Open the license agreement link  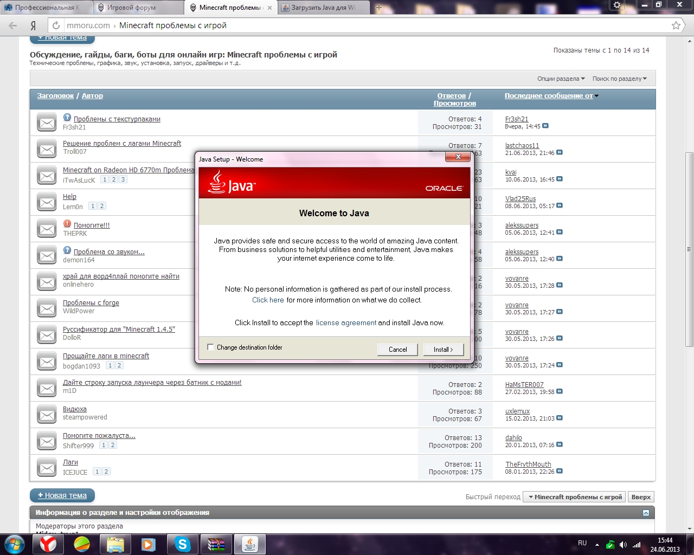click(346, 322)
